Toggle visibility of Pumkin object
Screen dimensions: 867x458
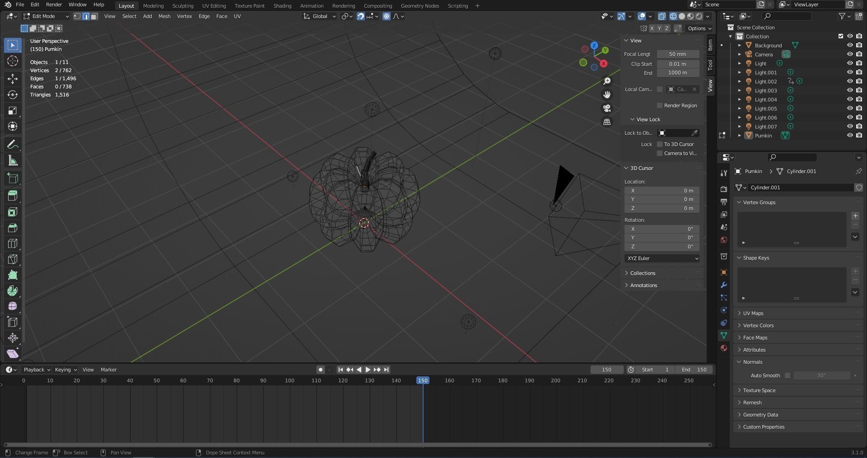(850, 136)
